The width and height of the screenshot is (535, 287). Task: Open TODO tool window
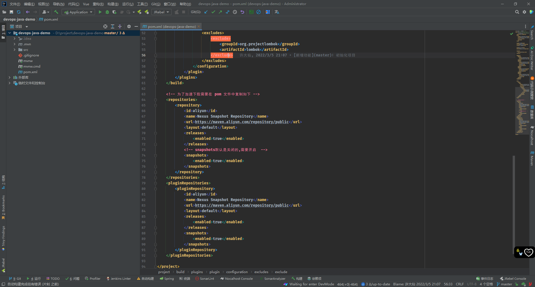[x=53, y=278]
